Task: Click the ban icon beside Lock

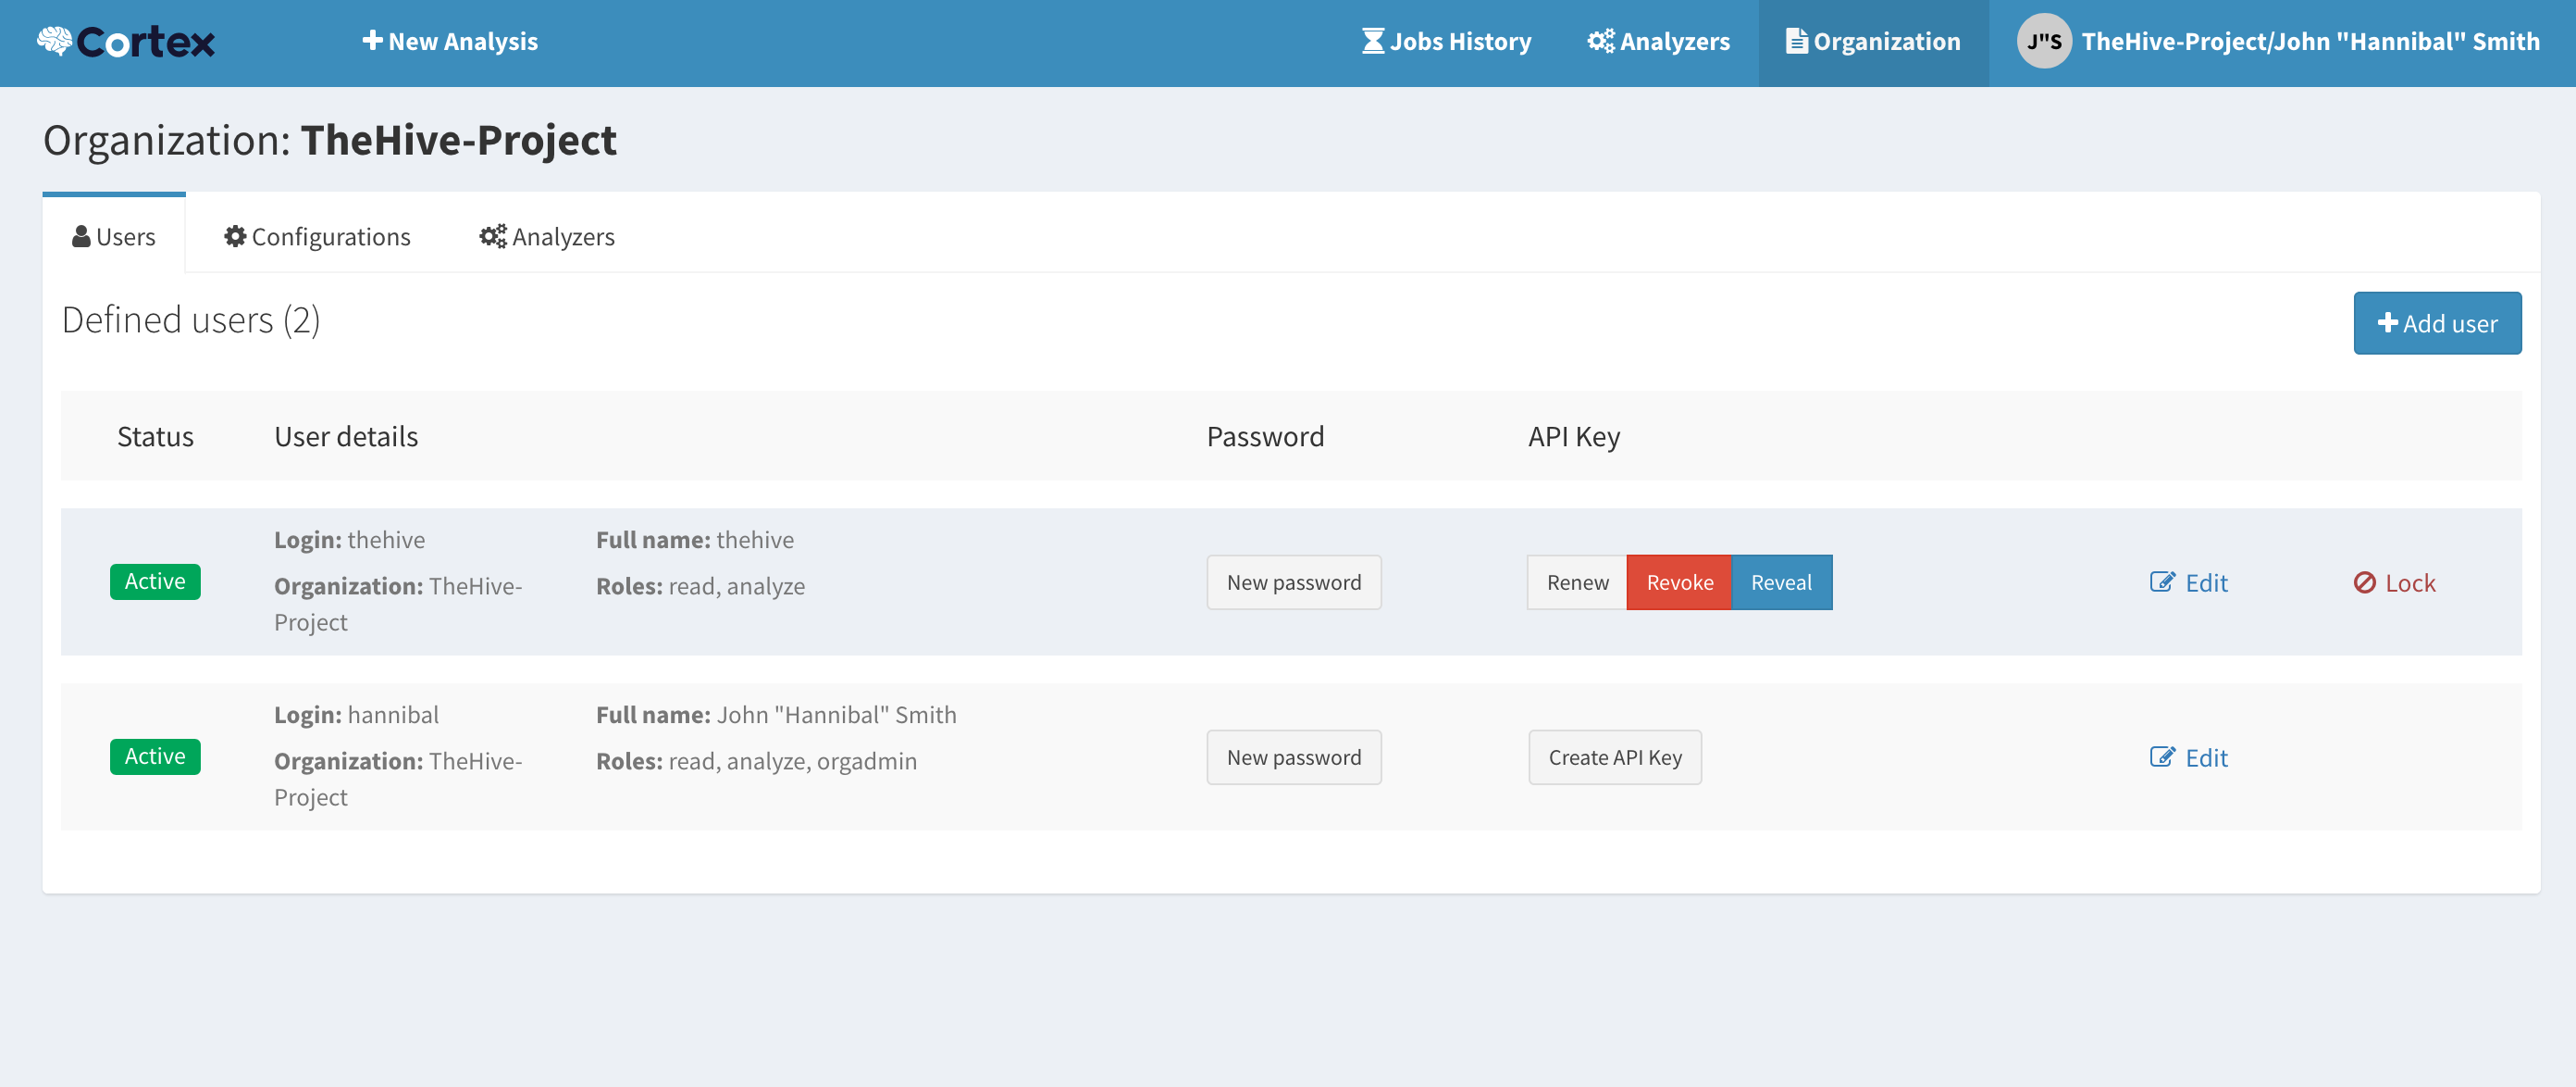Action: point(2365,582)
